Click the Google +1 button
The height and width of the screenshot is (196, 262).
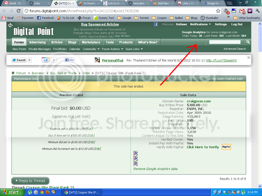pos(46,60)
